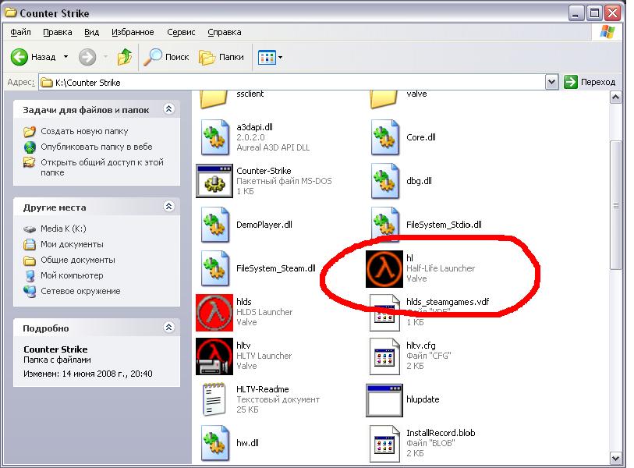Image resolution: width=634 pixels, height=468 pixels.
Task: Click the views grid icon in toolbar
Action: click(267, 58)
